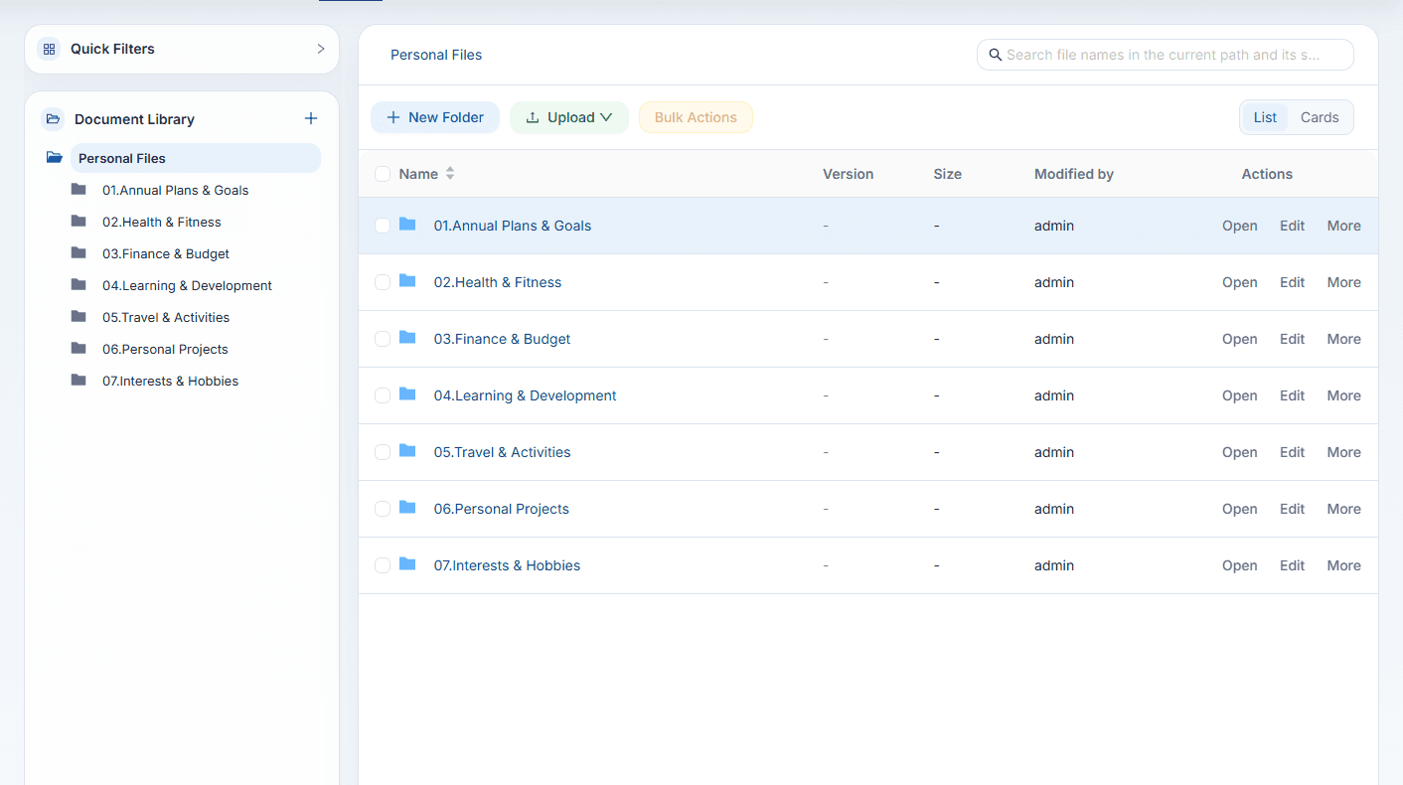
Task: Click sidebar folder icon for 02.Health & Fitness
Action: coord(78,221)
